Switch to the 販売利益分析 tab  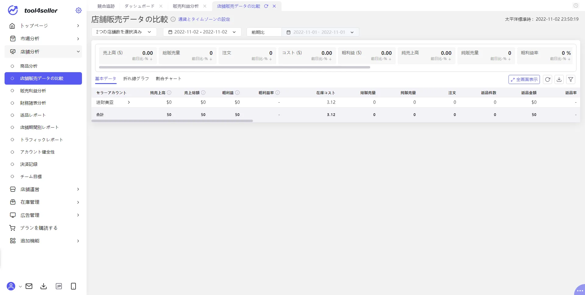pyautogui.click(x=186, y=6)
